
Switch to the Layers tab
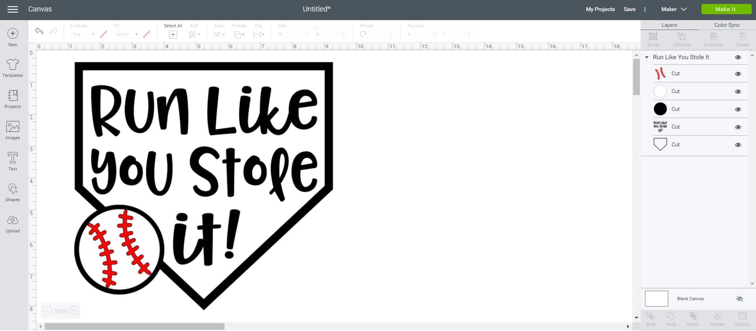669,25
